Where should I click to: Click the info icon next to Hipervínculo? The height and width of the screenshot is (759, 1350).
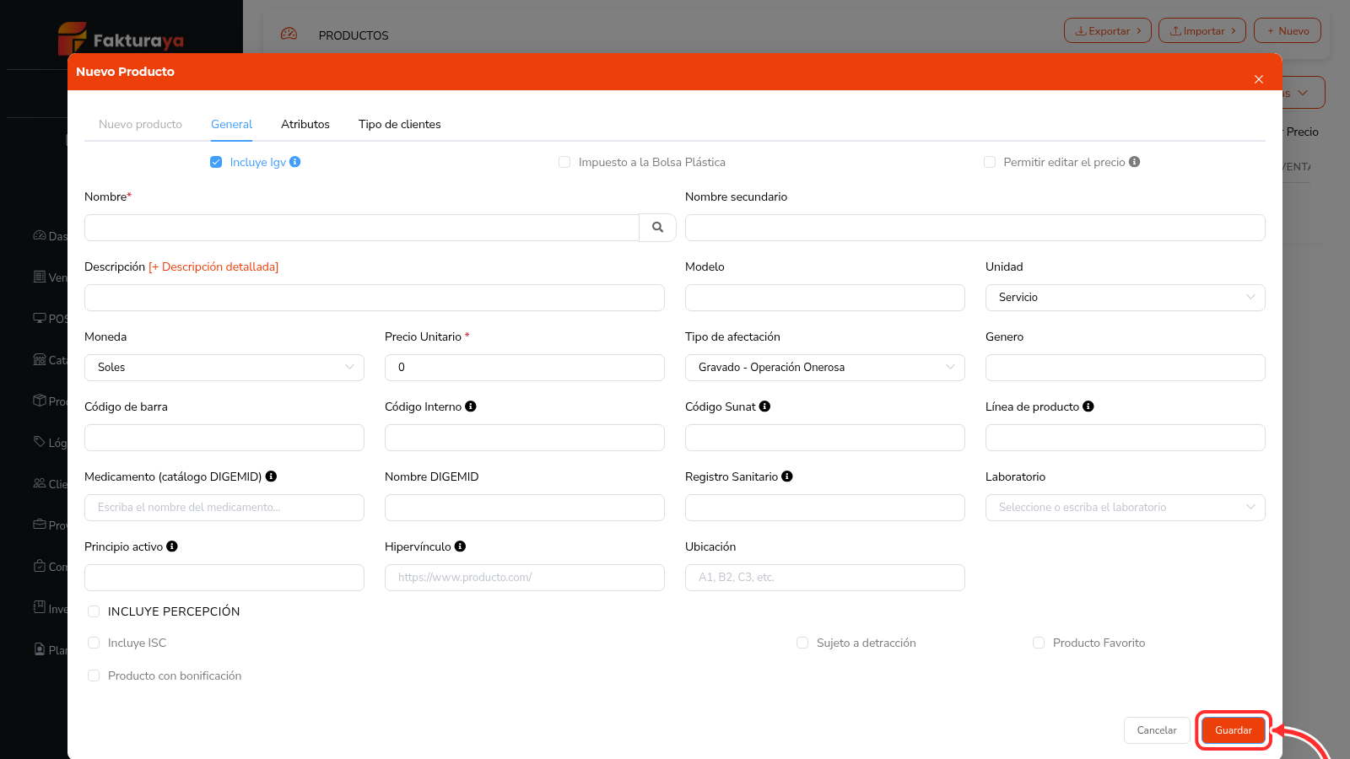pos(461,546)
